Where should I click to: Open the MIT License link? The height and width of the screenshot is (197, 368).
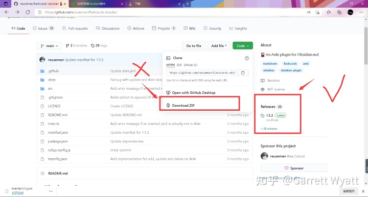[273, 89]
